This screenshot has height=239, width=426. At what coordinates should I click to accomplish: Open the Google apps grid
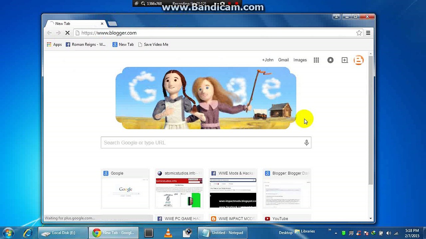316,60
